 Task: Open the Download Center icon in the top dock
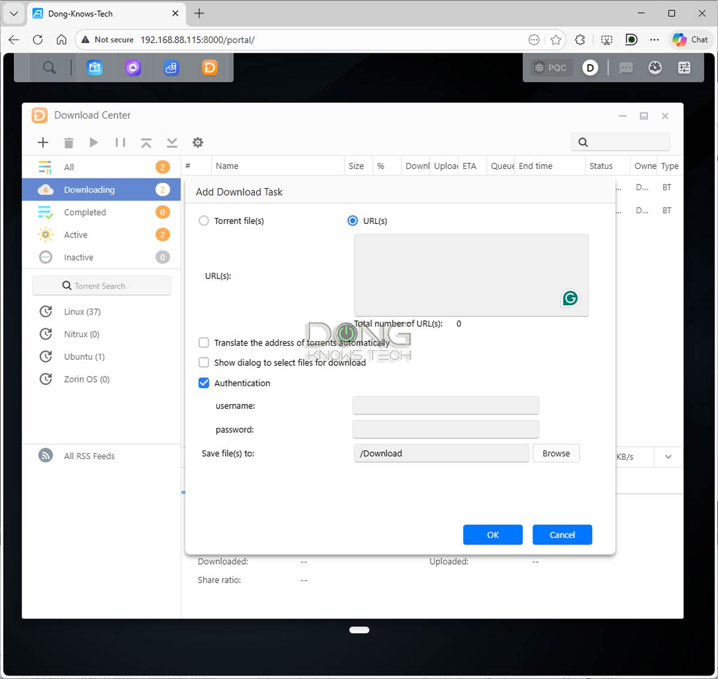209,68
